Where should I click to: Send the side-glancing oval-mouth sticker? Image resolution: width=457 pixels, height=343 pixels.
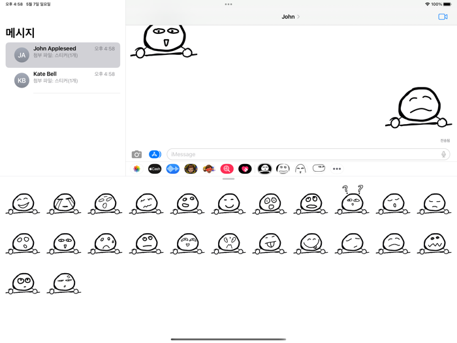pos(187,204)
